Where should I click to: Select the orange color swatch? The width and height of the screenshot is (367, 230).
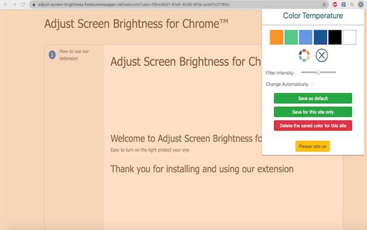tap(276, 37)
